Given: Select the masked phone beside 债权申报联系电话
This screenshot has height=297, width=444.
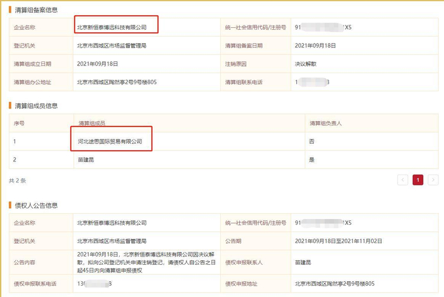Looking at the screenshot, I should [x=95, y=284].
